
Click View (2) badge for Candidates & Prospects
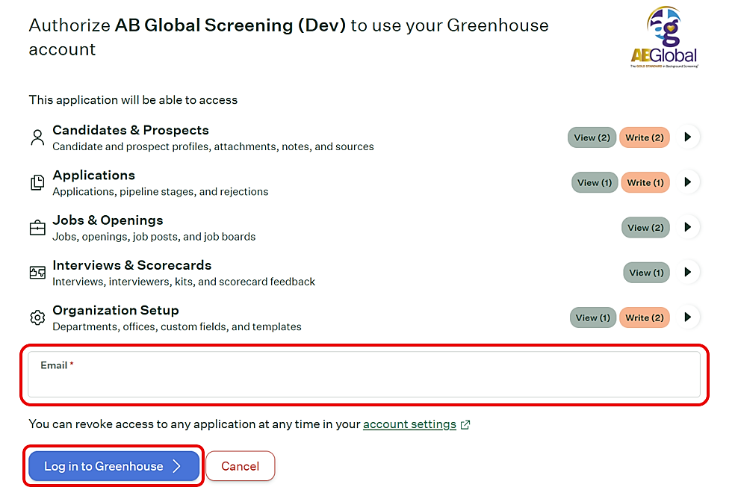click(592, 137)
